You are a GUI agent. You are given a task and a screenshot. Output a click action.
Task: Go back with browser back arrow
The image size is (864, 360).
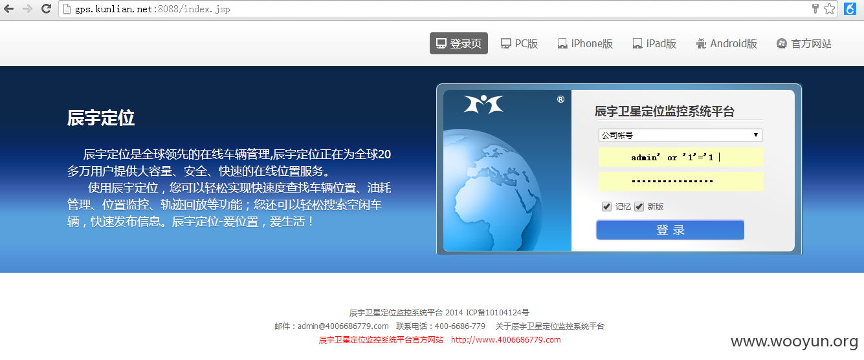(9, 9)
